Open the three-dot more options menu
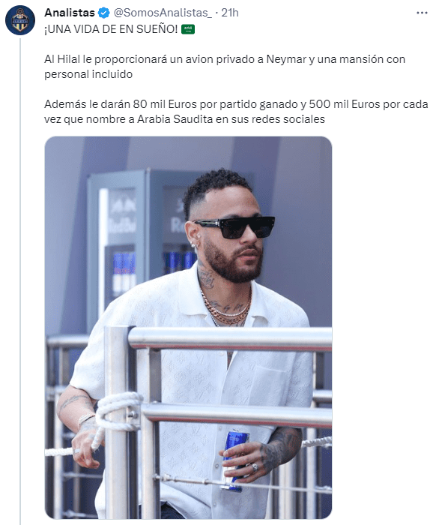Viewport: 436px width, 525px height. (x=422, y=13)
